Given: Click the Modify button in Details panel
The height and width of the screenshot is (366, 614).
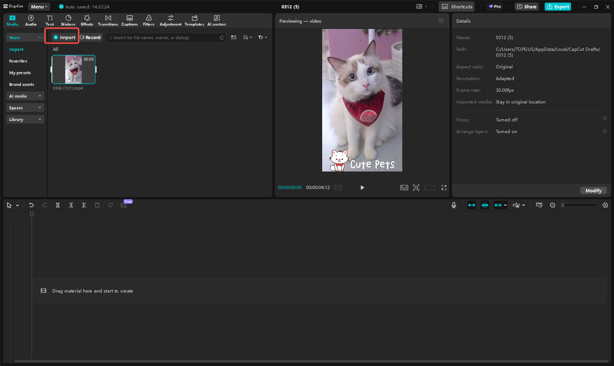Looking at the screenshot, I should 593,190.
